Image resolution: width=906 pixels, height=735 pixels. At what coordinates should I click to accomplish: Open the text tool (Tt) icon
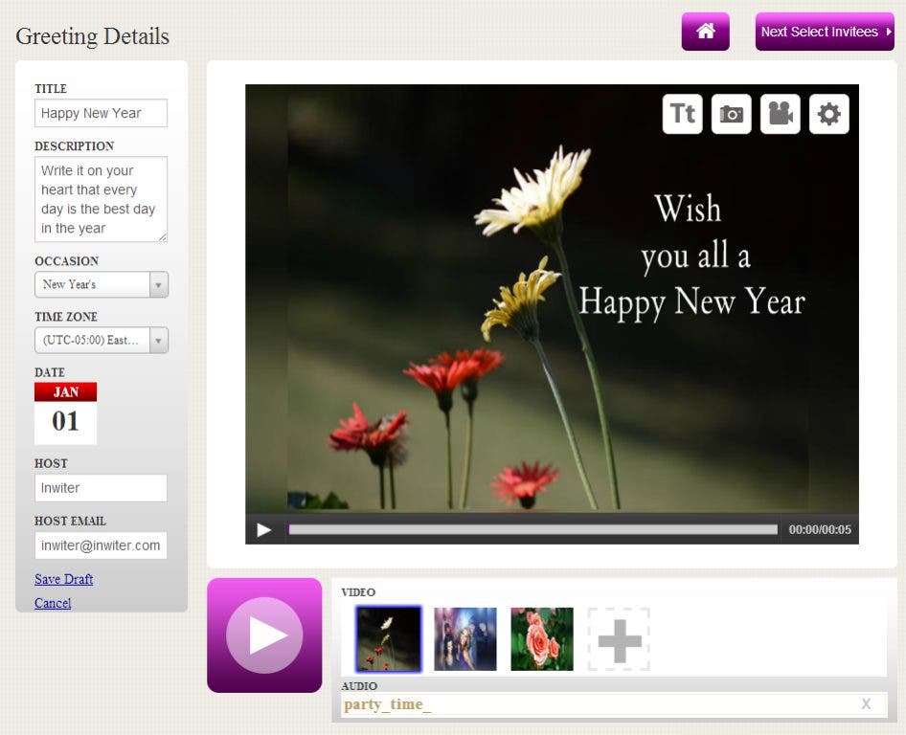pos(682,114)
